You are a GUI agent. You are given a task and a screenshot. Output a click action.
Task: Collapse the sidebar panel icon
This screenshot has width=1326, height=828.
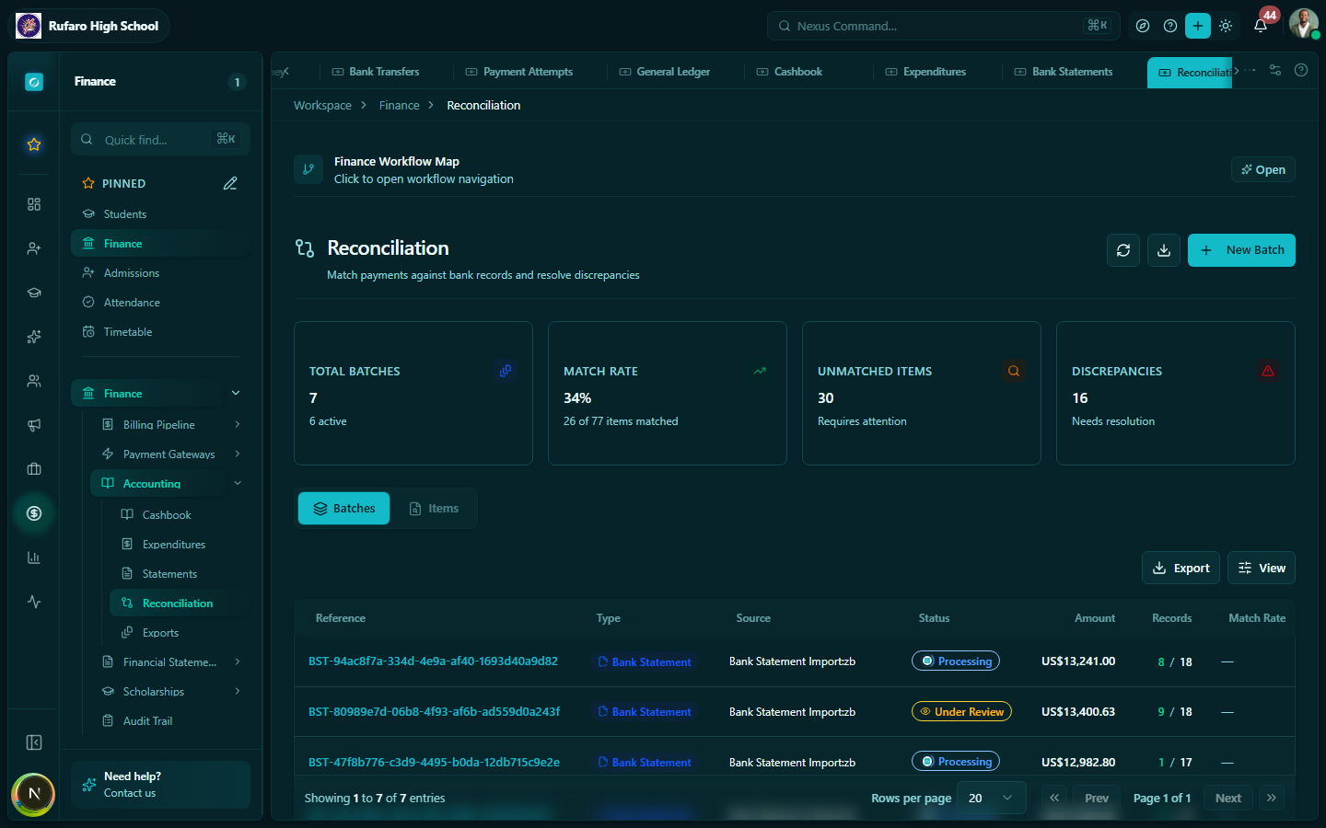34,742
